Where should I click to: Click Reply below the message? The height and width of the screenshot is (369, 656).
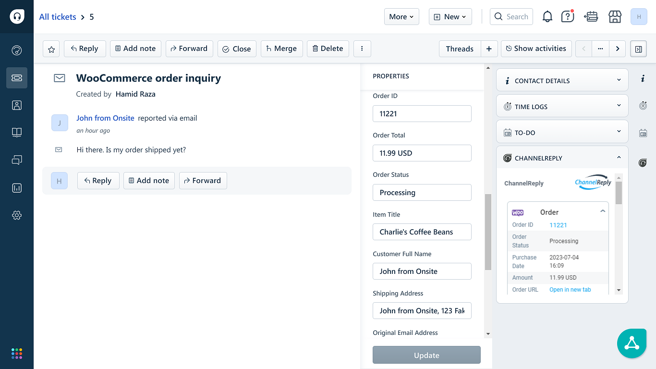pos(98,181)
